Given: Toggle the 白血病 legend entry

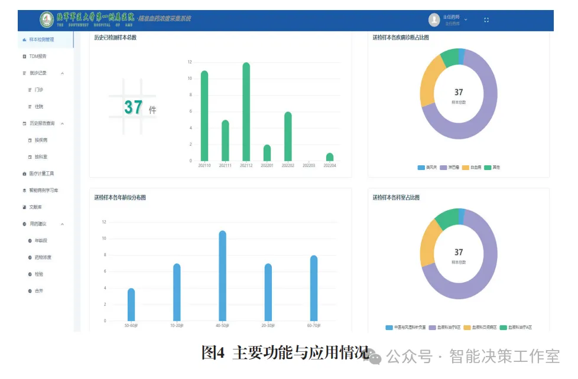Looking at the screenshot, I should click(x=472, y=168).
